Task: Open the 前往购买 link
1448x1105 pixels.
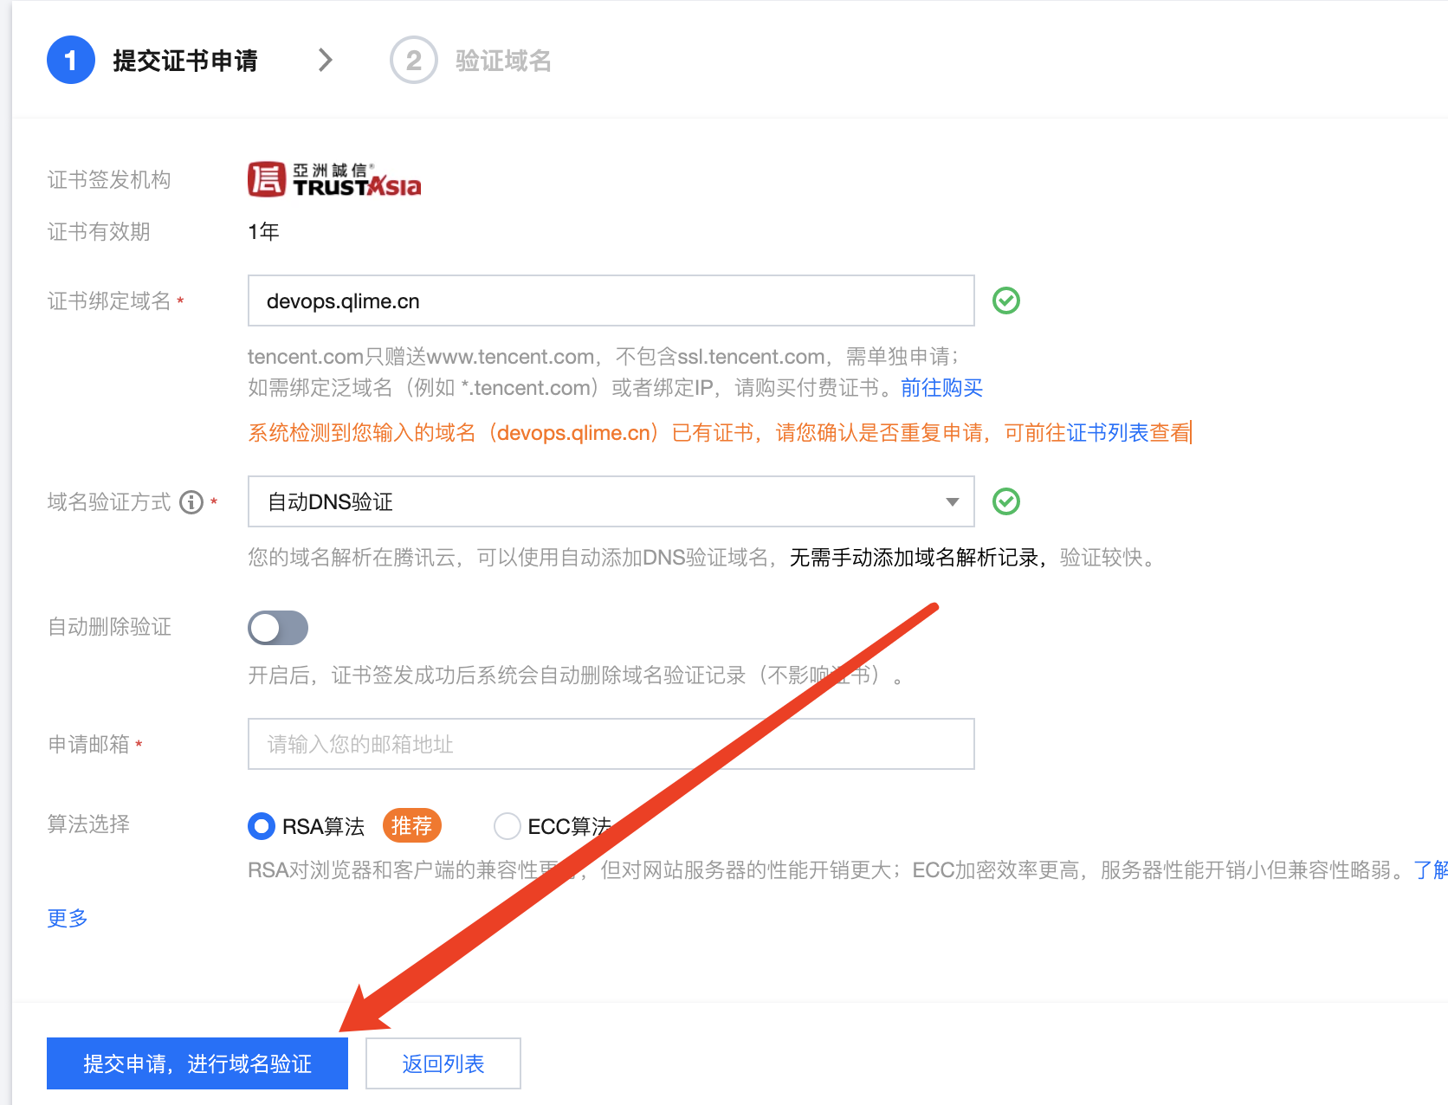Action: coord(942,387)
